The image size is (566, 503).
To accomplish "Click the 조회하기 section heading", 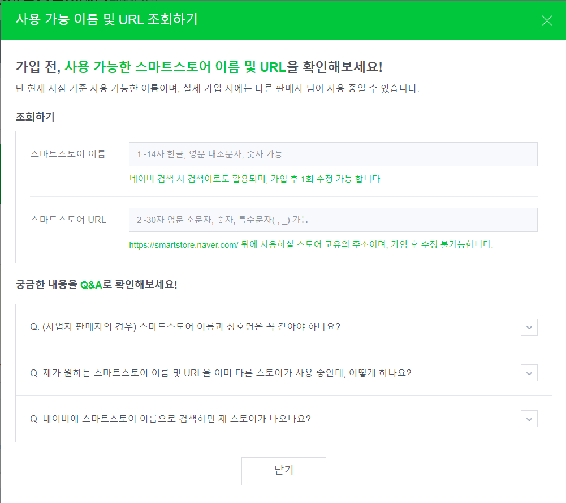I will [x=35, y=117].
